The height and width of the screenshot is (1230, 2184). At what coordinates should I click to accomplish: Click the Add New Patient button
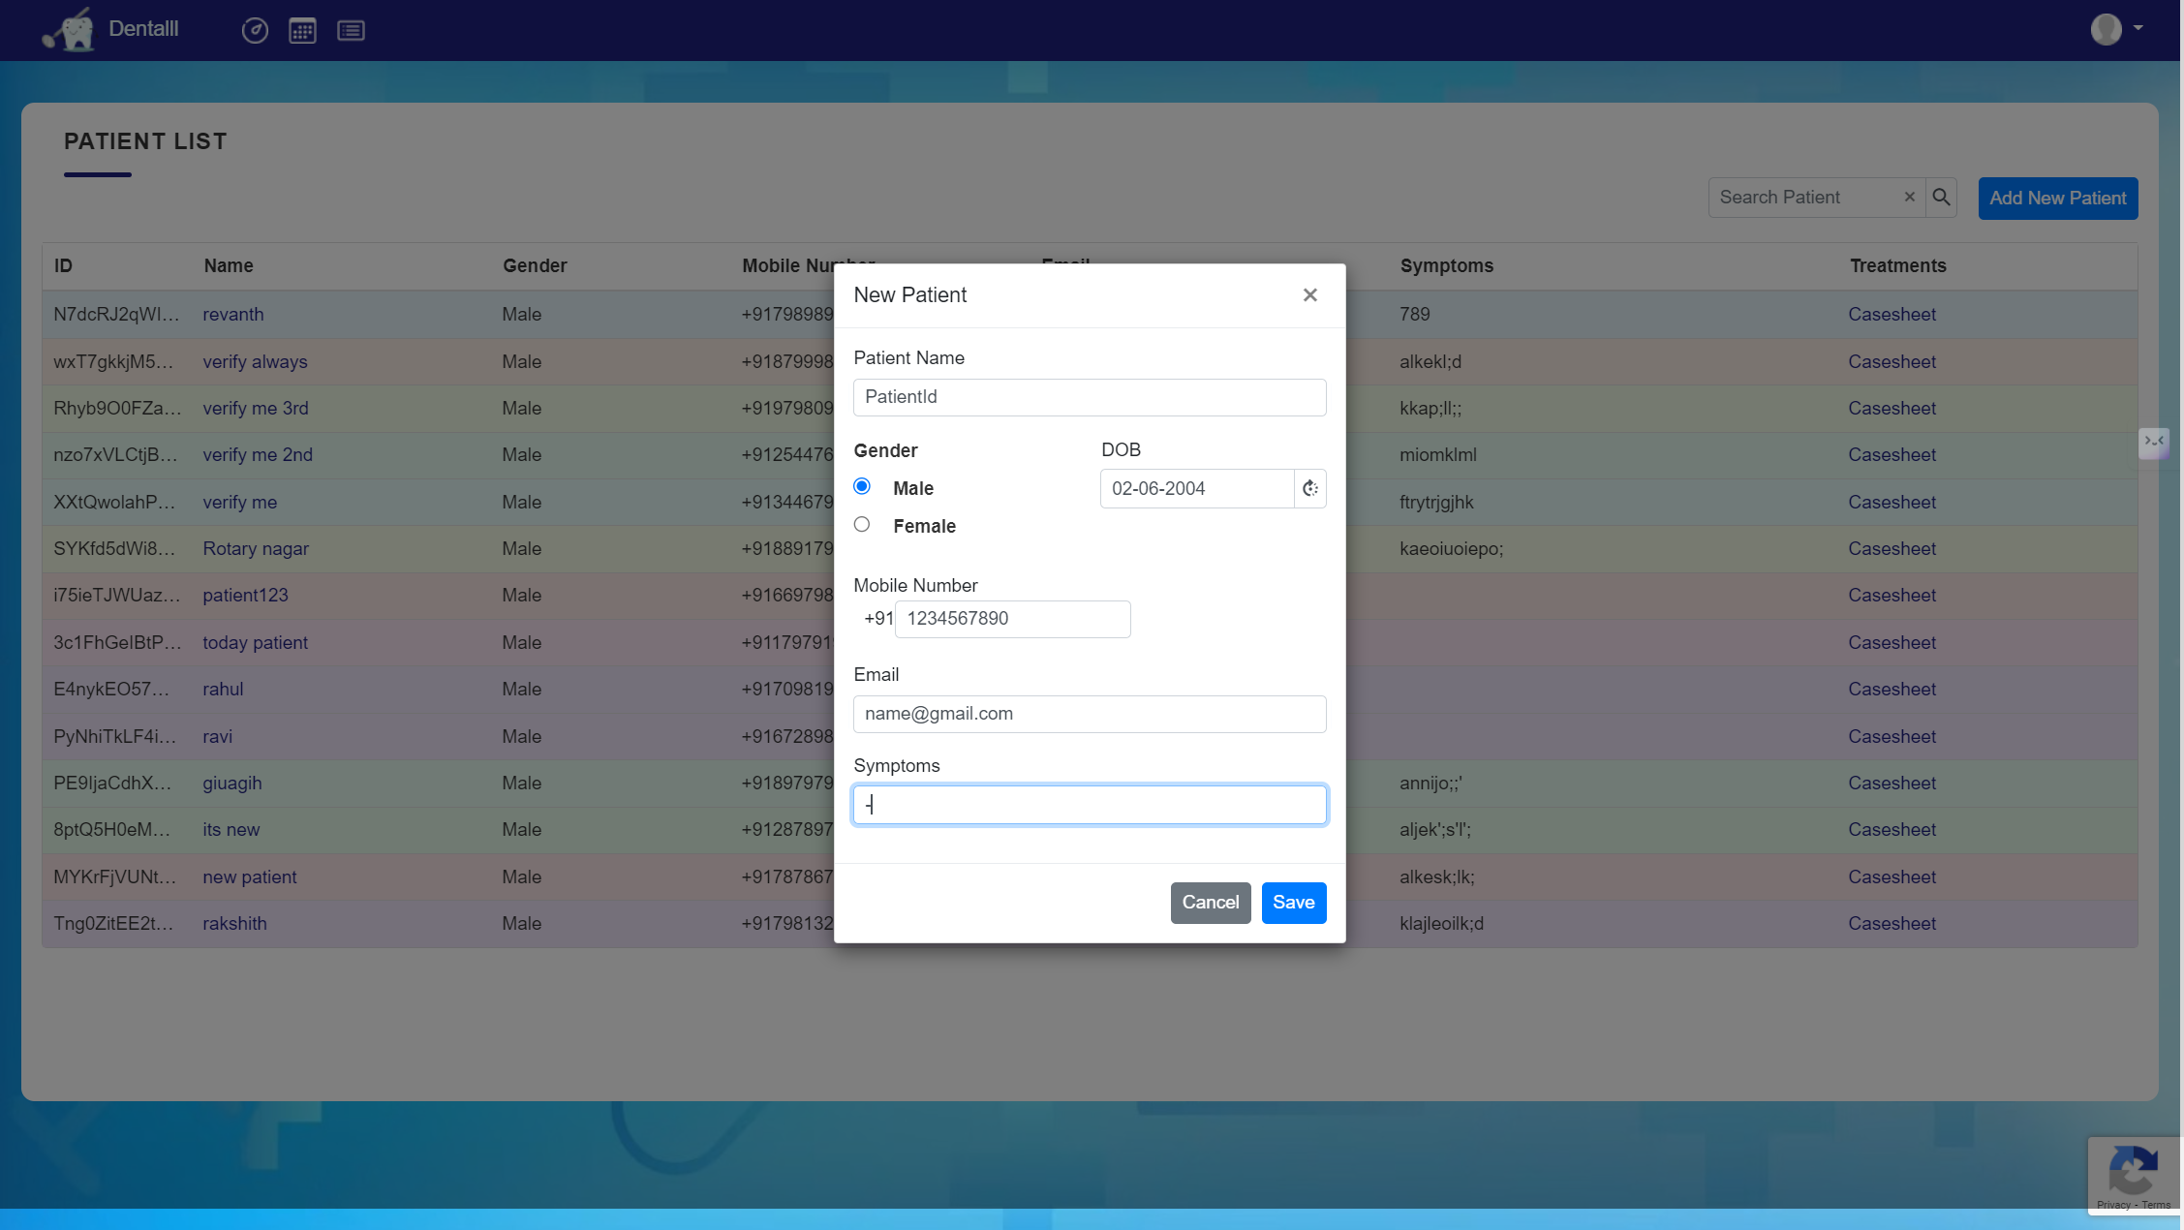tap(2057, 199)
